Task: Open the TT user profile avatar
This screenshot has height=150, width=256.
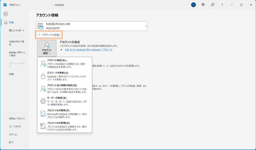Action: [x=193, y=5]
